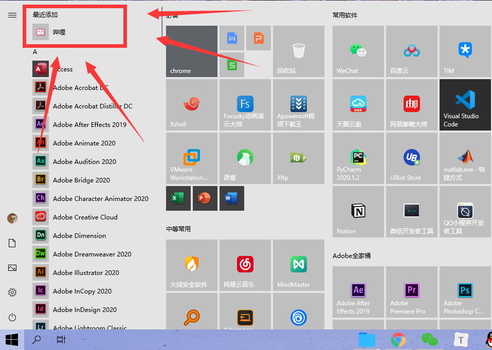Open Adobe Bridge 2020
The height and width of the screenshot is (350, 492).
point(94,180)
